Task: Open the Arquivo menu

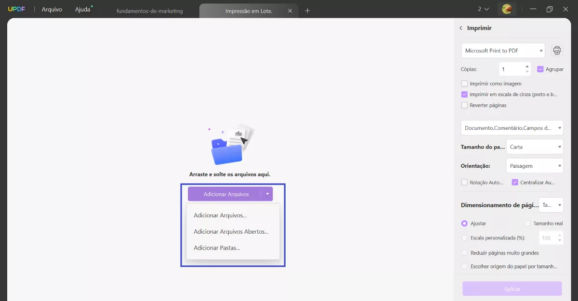Action: tap(52, 9)
